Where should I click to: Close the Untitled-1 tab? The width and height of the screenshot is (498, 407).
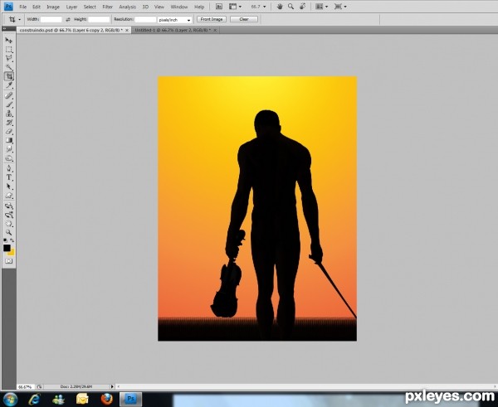tap(215, 30)
